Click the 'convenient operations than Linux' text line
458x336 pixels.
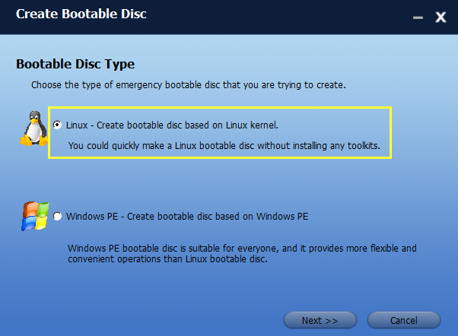167,260
